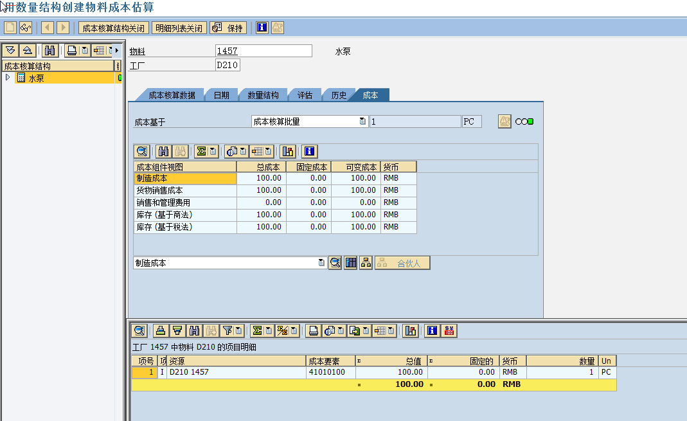
Task: Click the 成本要素 column header
Action: click(330, 361)
